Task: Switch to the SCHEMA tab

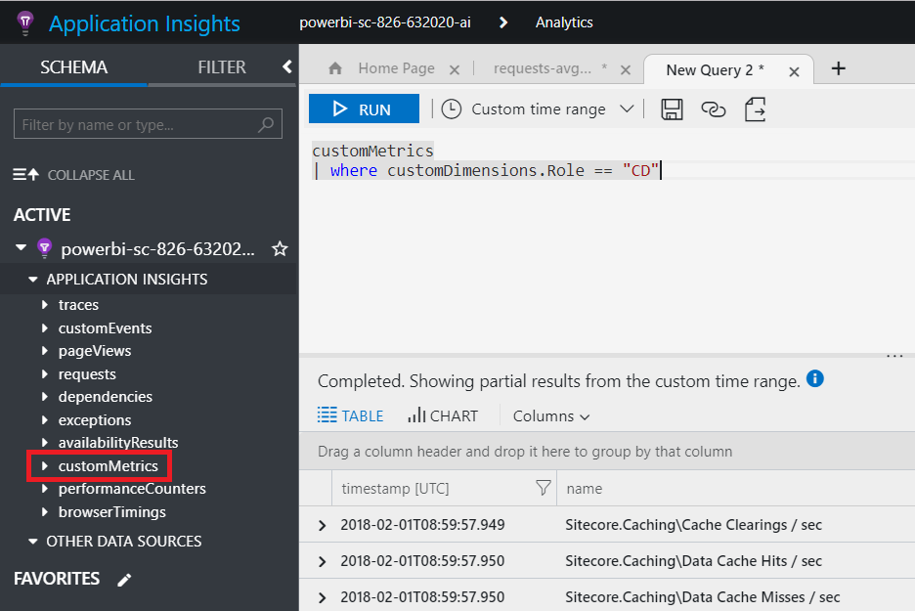Action: [x=74, y=67]
